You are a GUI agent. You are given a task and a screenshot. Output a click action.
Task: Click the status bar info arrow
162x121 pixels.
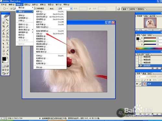[40, 118]
